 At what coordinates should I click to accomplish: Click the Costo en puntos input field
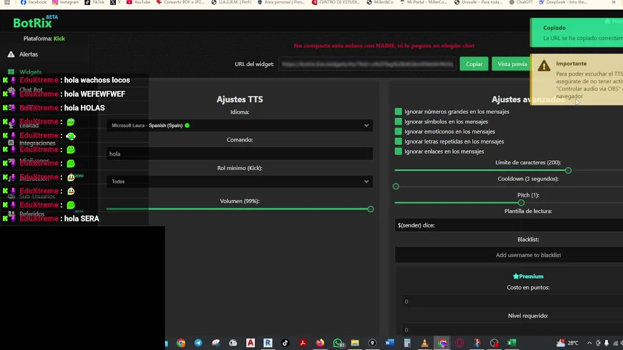point(513,301)
